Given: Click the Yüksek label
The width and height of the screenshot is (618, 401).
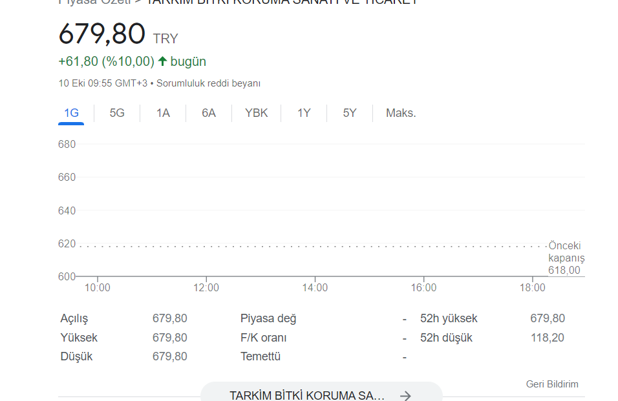Looking at the screenshot, I should tap(79, 338).
